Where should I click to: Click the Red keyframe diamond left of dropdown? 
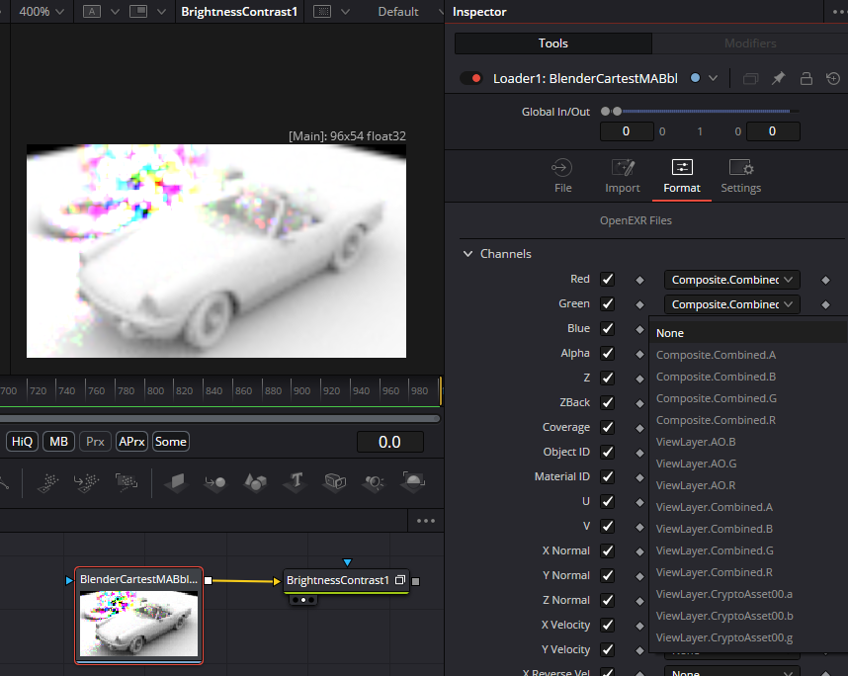(x=639, y=280)
